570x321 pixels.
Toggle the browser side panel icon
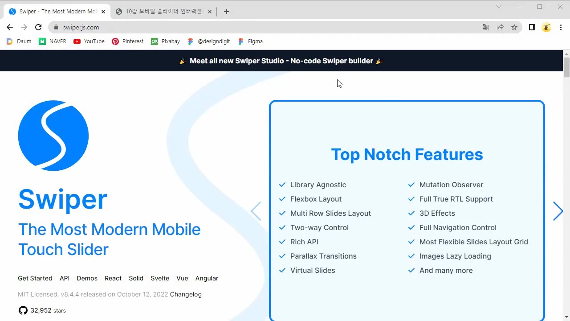[x=532, y=27]
